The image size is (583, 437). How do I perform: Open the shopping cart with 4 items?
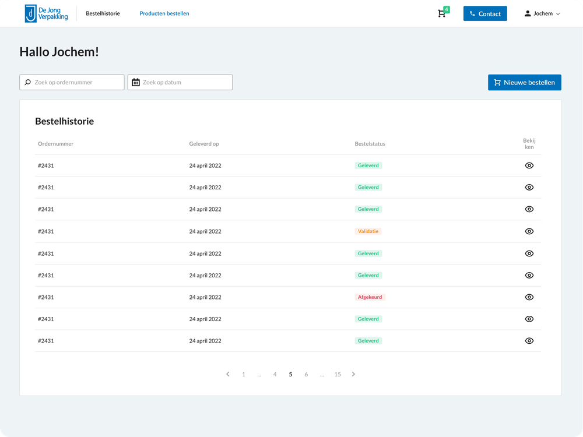443,13
